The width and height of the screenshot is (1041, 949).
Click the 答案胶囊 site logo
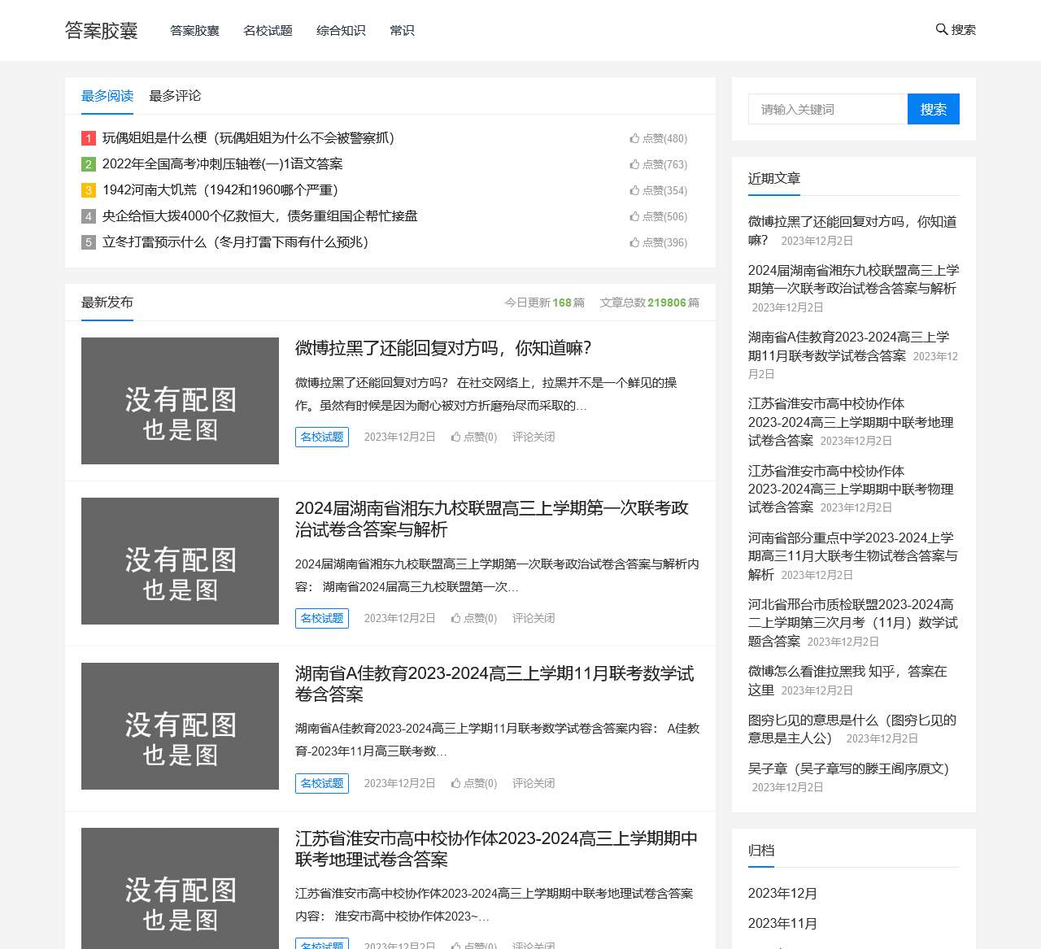coord(102,30)
